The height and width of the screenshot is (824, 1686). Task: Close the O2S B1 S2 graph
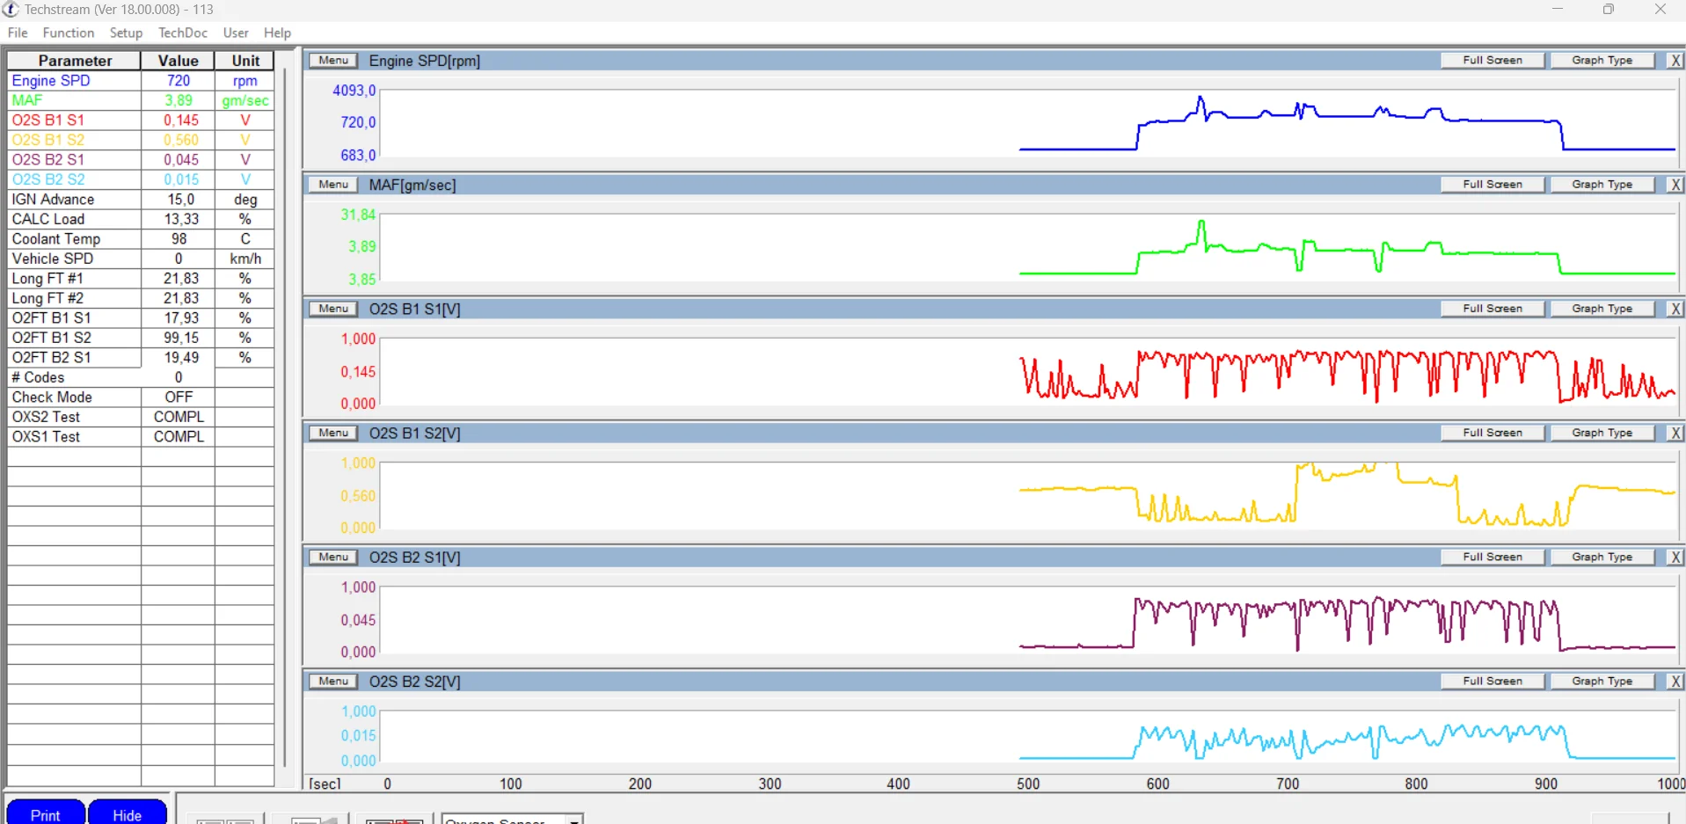point(1675,433)
